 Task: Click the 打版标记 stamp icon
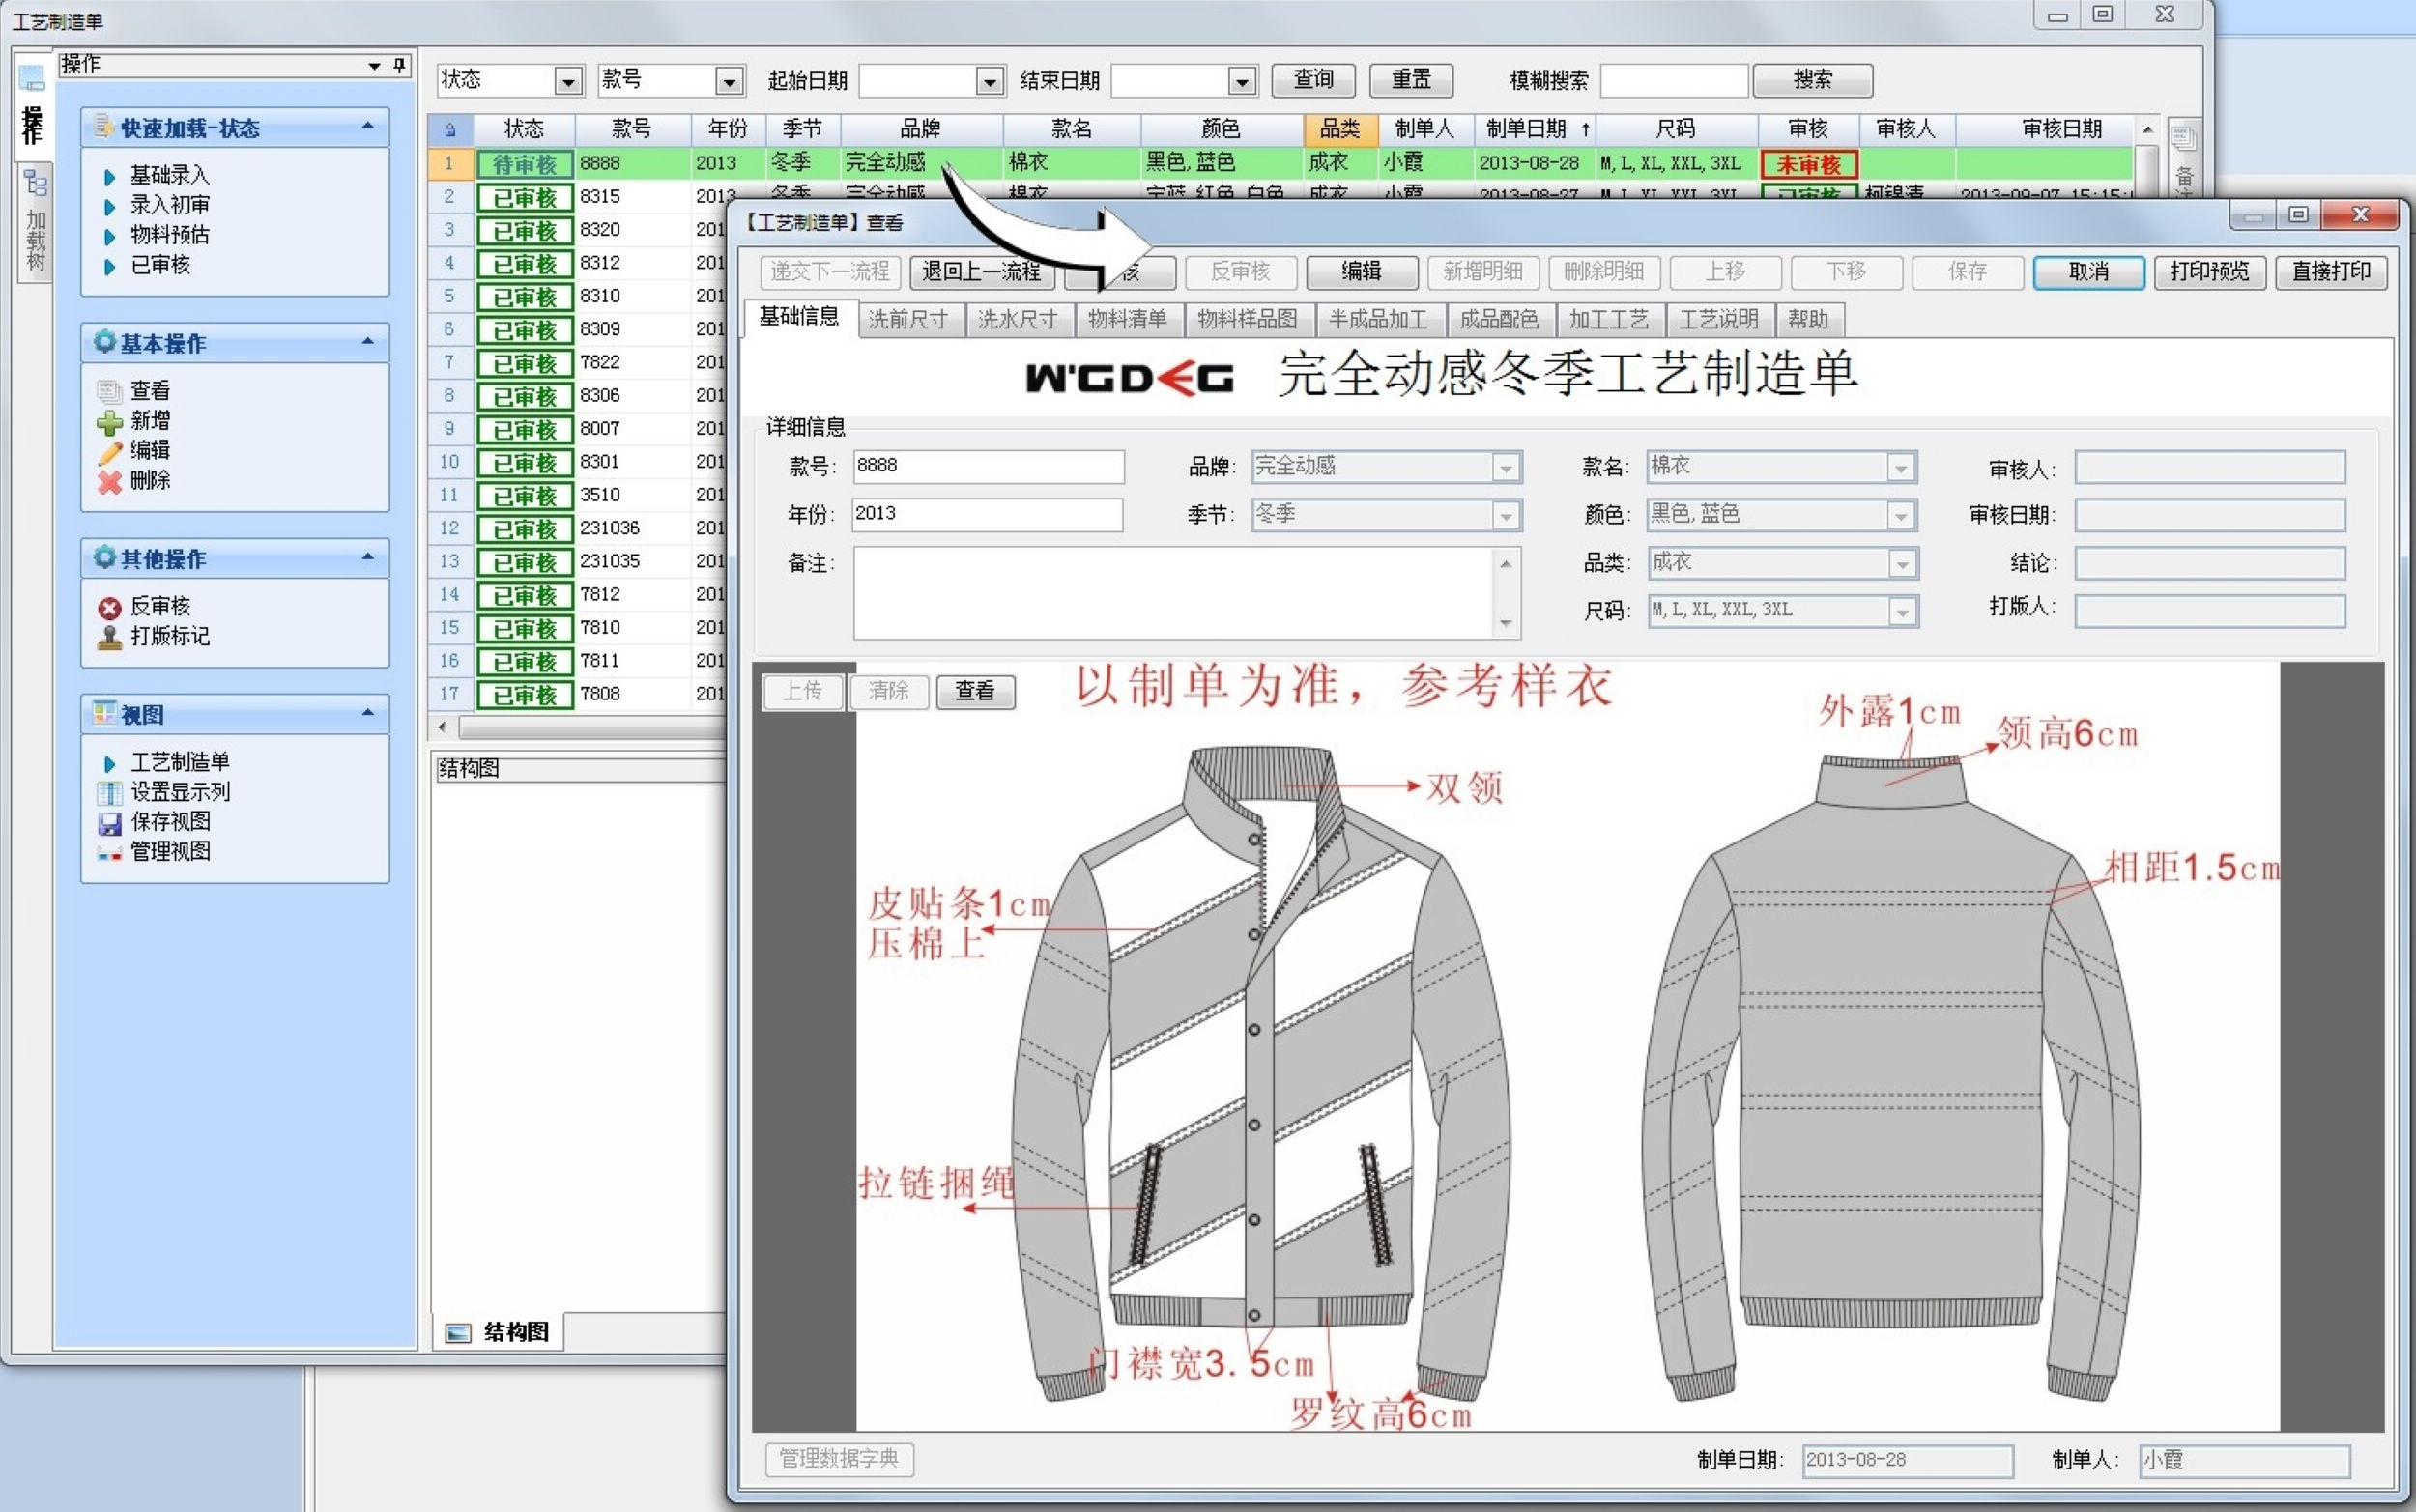(x=109, y=638)
